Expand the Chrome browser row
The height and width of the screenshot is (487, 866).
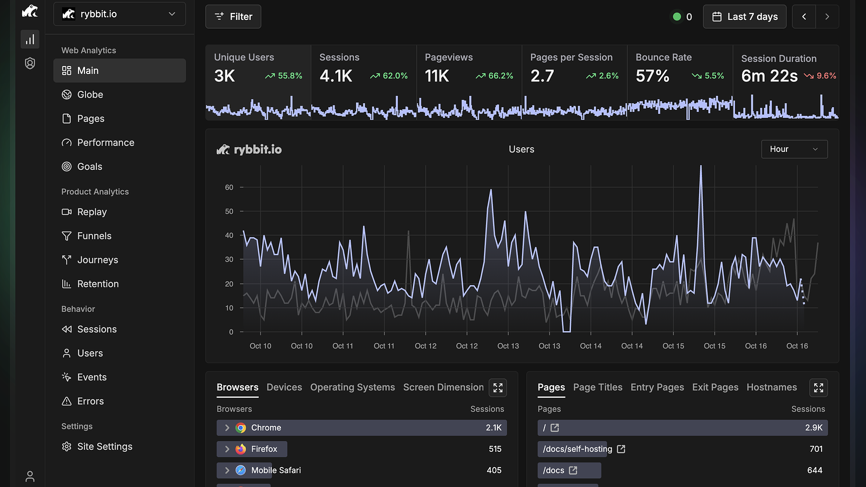point(227,427)
